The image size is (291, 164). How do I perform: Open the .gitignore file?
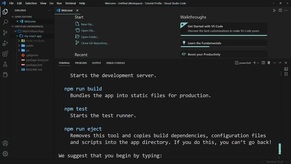(x=32, y=55)
